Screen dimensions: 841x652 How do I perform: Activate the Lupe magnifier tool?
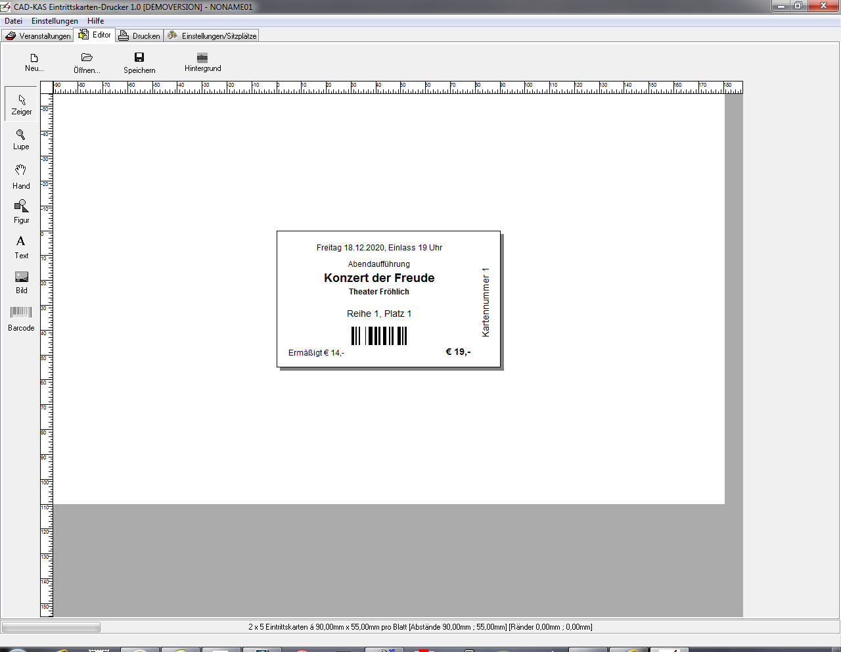(x=21, y=139)
